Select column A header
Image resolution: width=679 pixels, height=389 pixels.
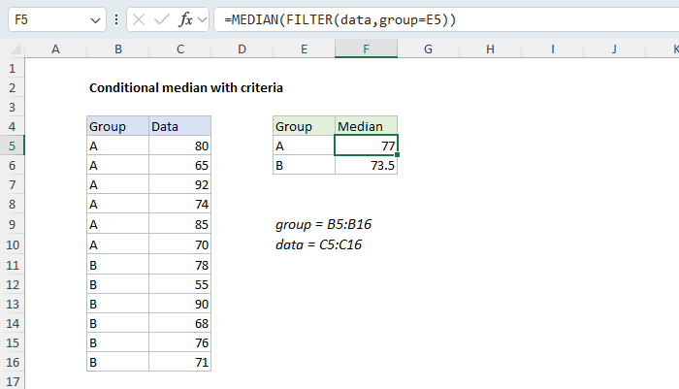pyautogui.click(x=55, y=49)
